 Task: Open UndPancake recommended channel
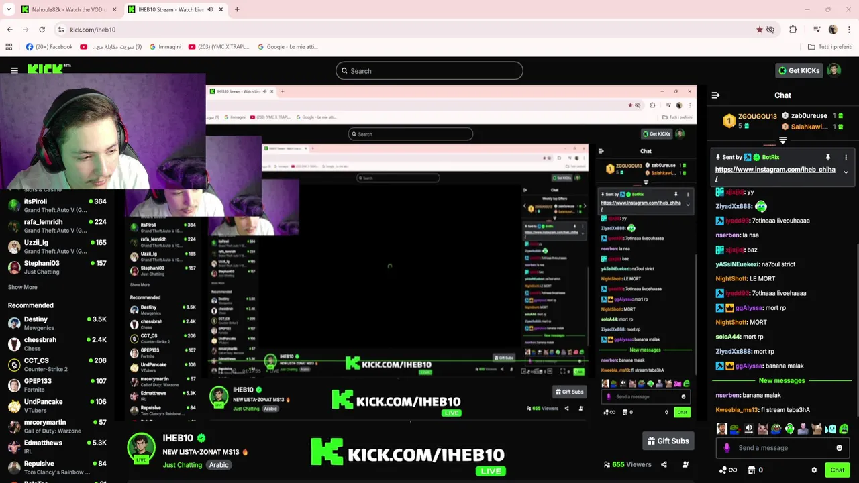click(x=58, y=406)
